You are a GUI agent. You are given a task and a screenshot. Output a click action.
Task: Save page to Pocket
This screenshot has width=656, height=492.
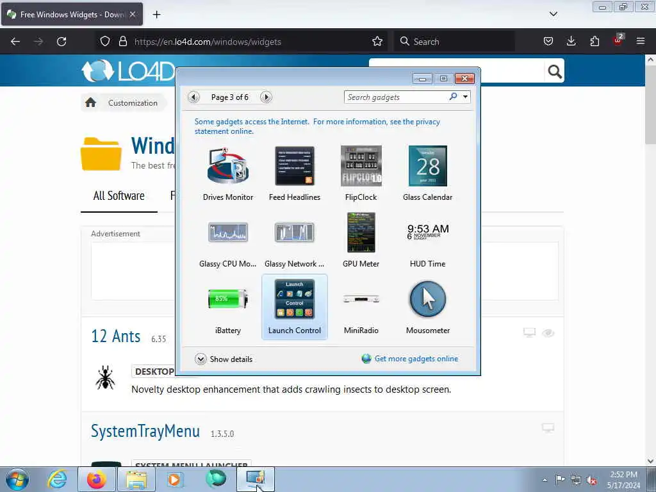[548, 42]
